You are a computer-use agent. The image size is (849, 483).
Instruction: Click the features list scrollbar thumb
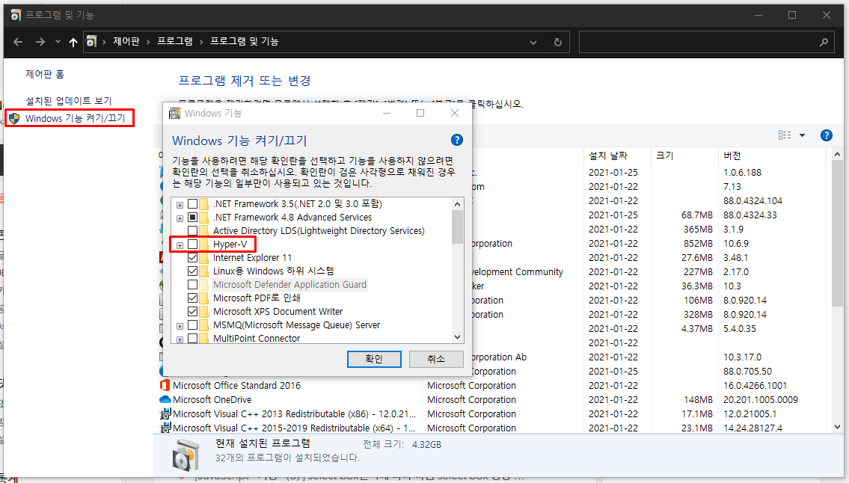tap(458, 227)
